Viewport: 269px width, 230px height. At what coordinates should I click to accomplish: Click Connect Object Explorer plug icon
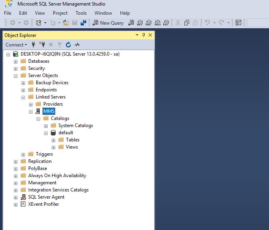coord(33,45)
